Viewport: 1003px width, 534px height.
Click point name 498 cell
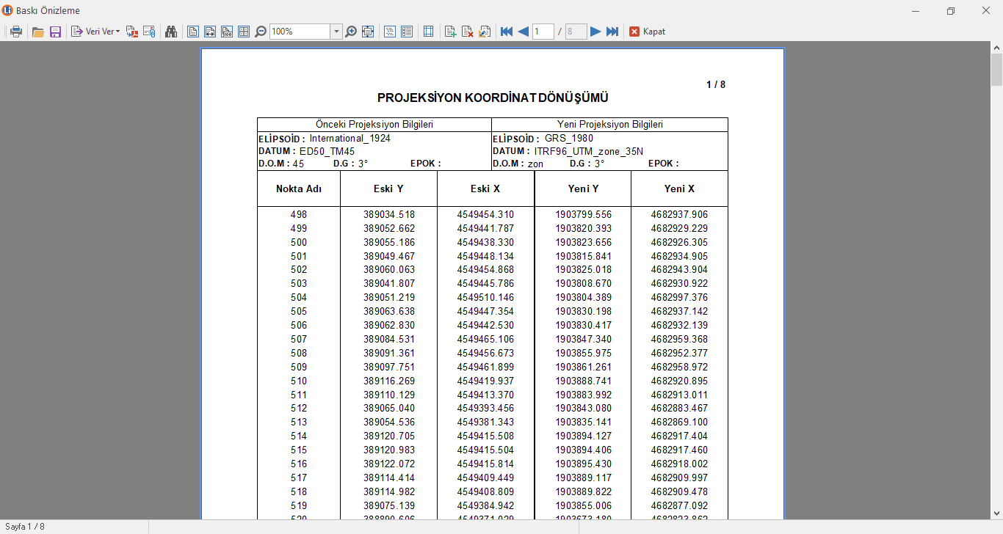(299, 214)
